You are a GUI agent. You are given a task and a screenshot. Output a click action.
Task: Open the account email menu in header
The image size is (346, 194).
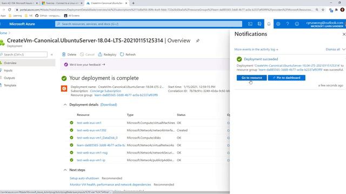pos(324,24)
